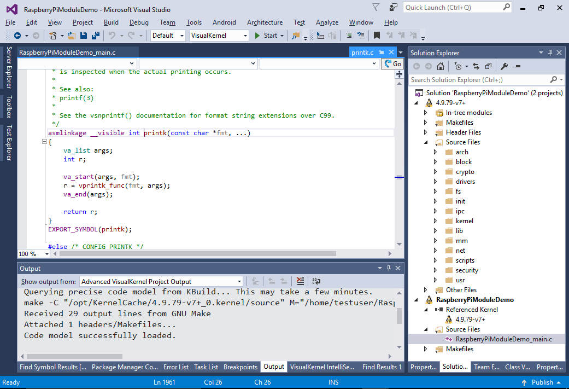Expand the drivers folder

click(436, 182)
